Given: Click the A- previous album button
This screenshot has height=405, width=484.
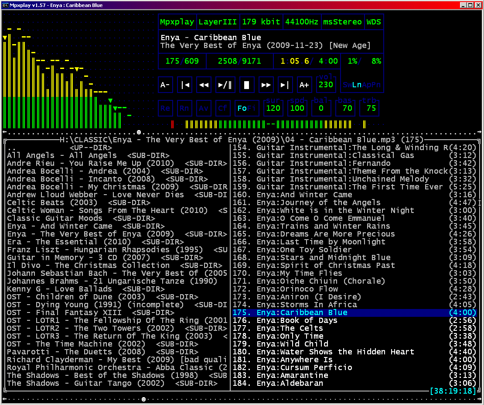Looking at the screenshot, I should point(165,85).
